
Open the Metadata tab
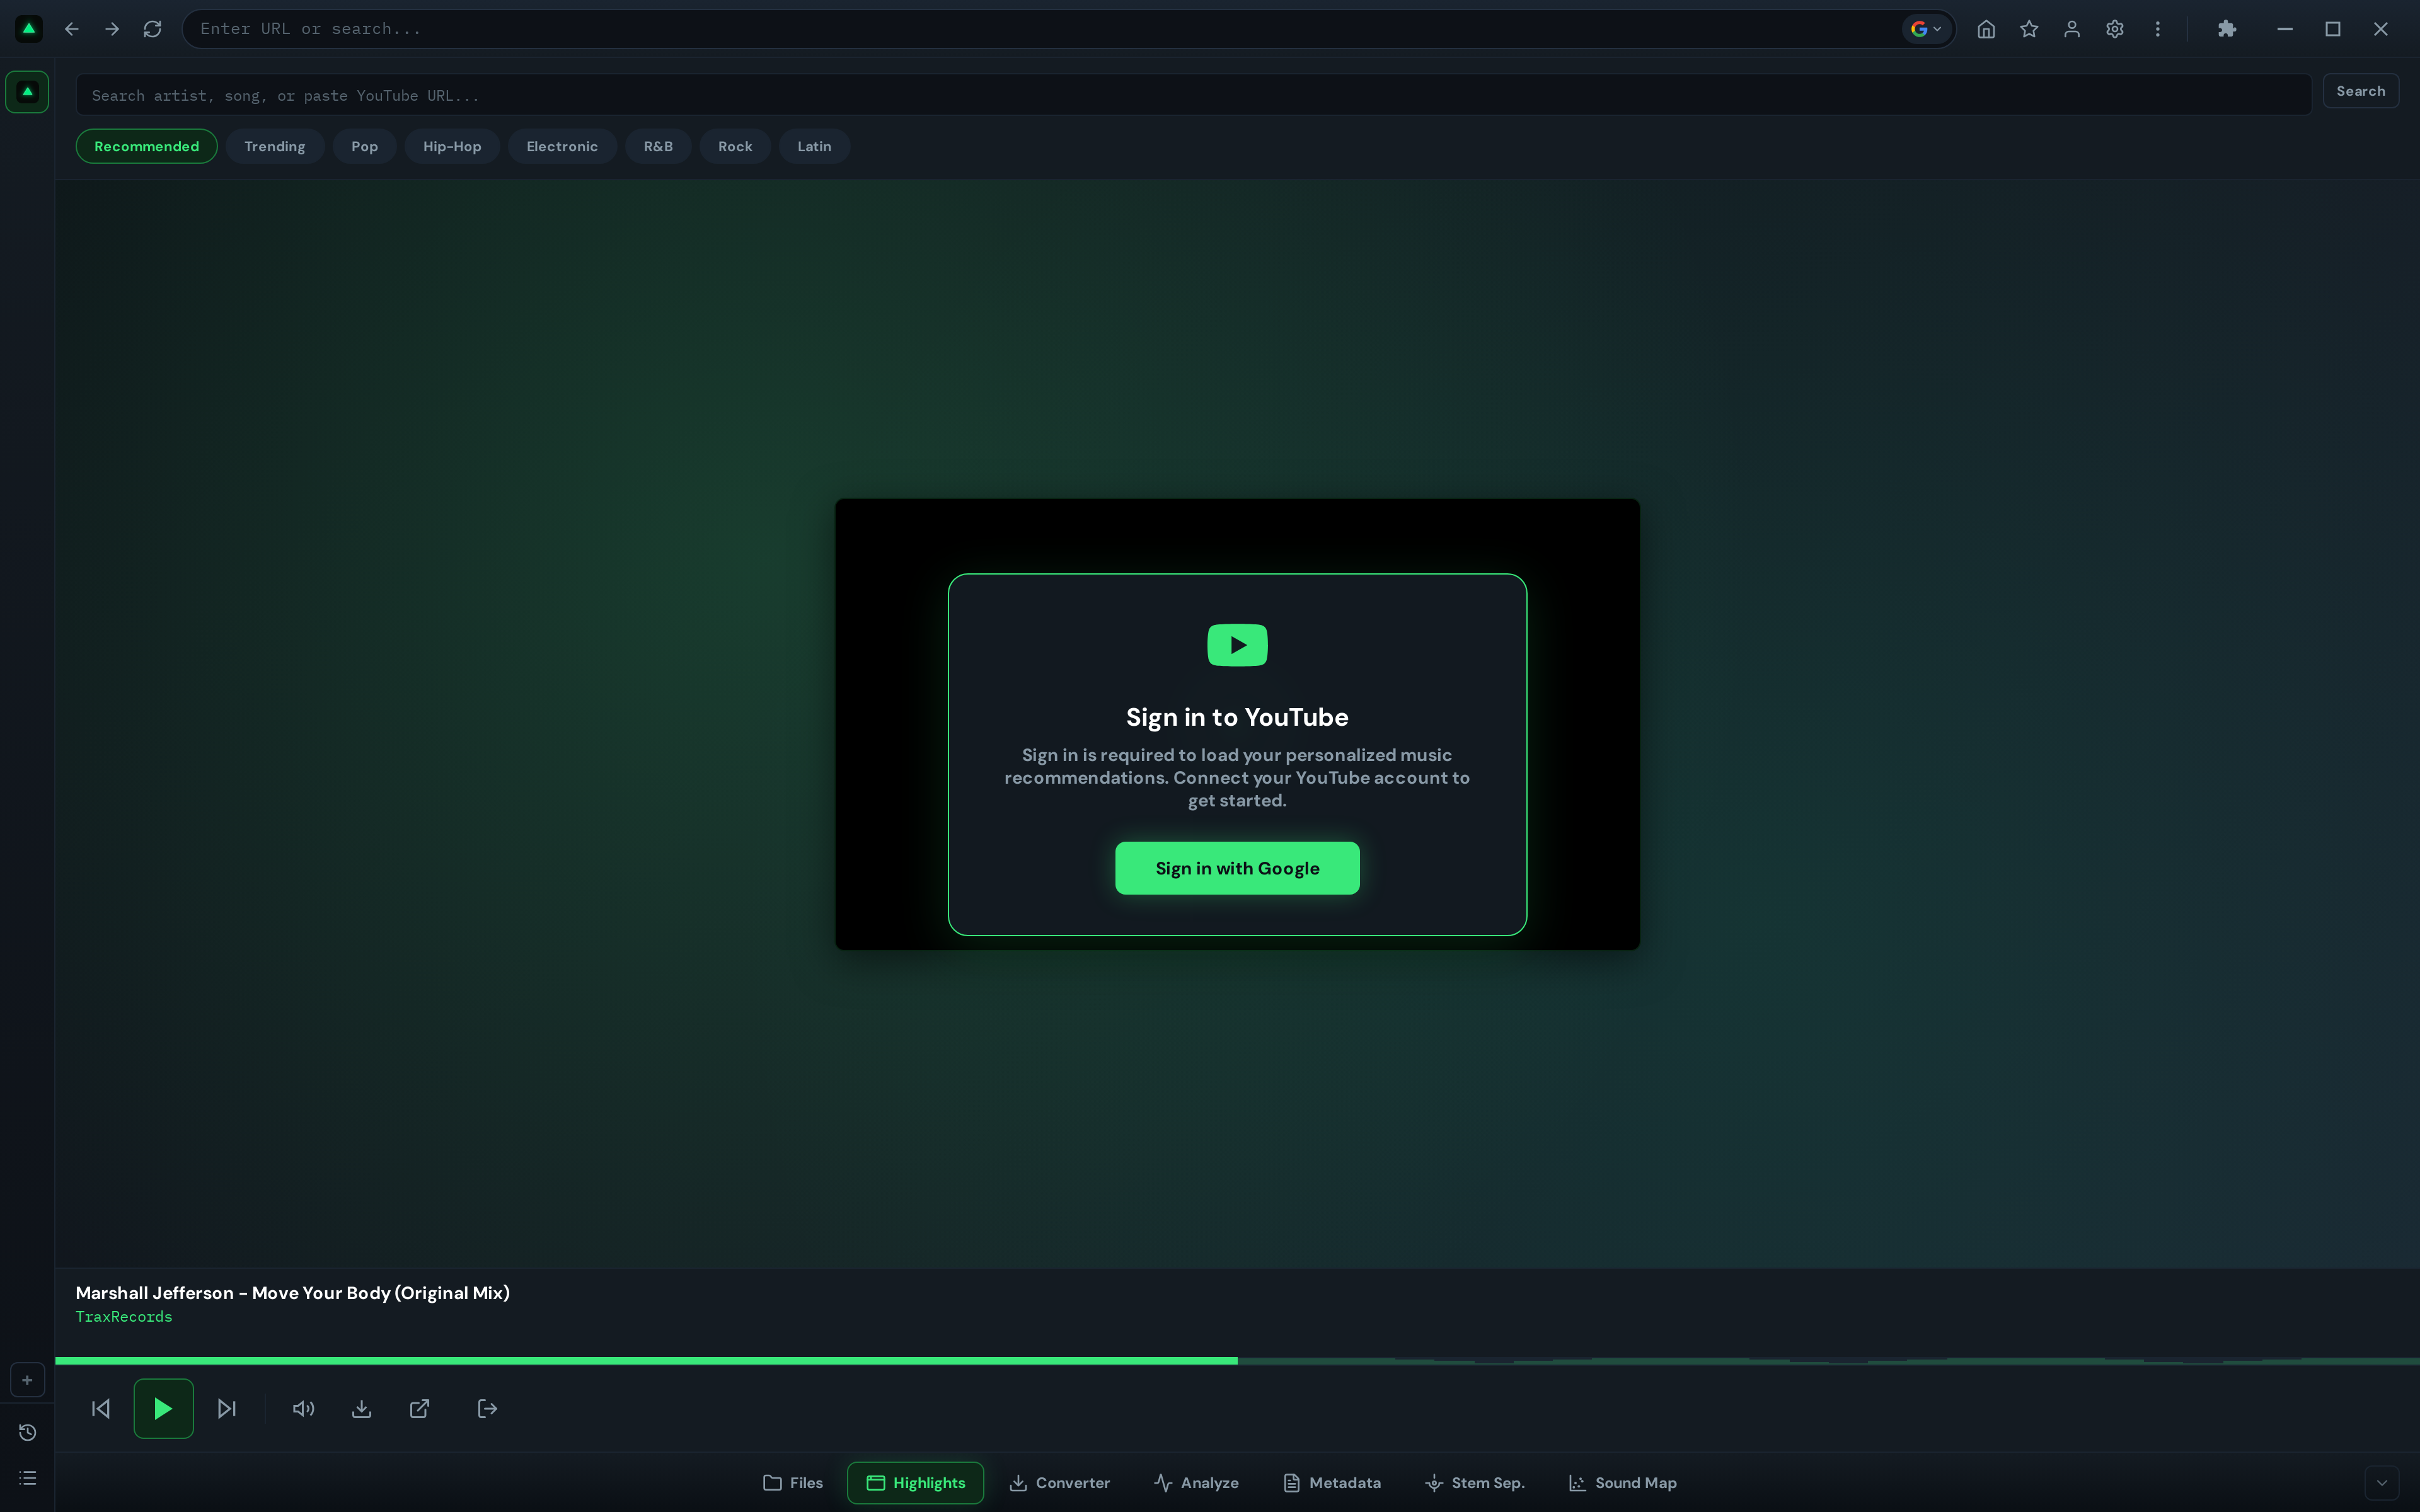pos(1332,1483)
